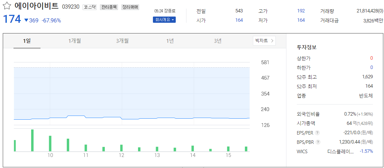This screenshot has width=384, height=168.
Task: Click the 거래대금 value 3,826백만
Action: [373, 21]
